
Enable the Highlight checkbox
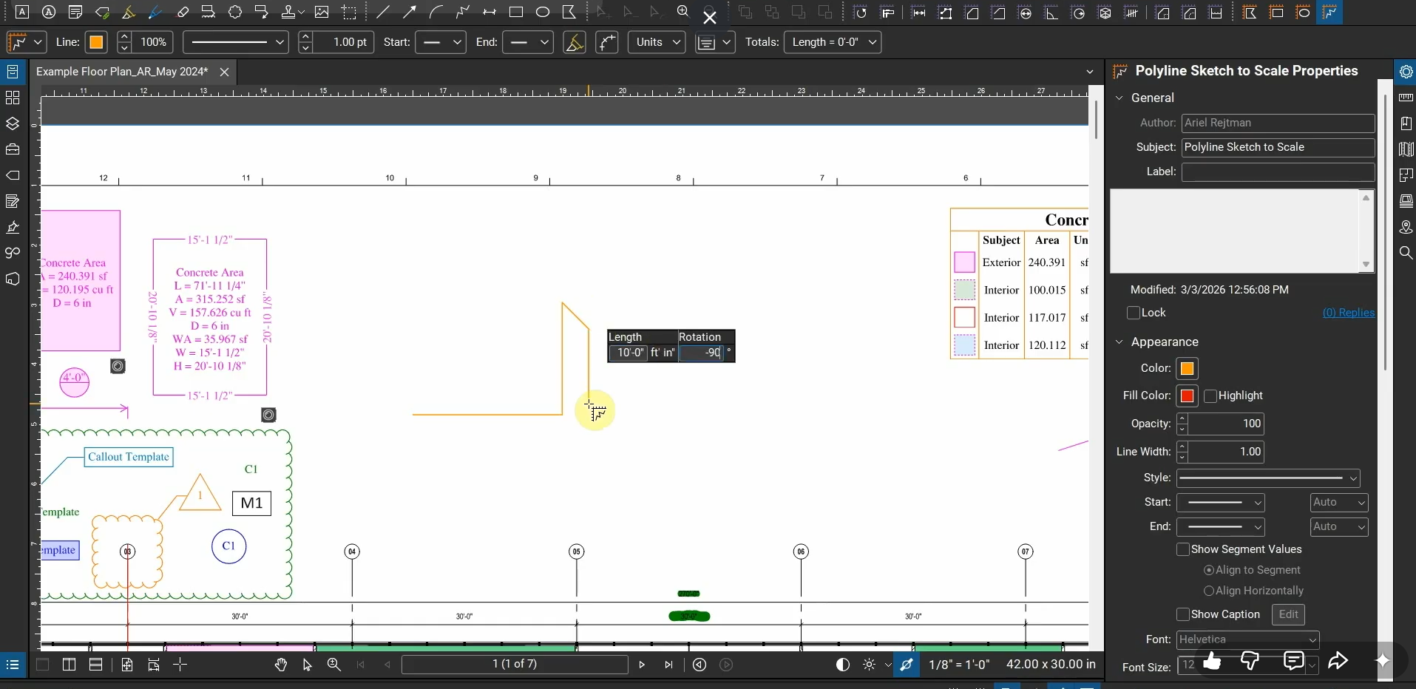click(1210, 397)
